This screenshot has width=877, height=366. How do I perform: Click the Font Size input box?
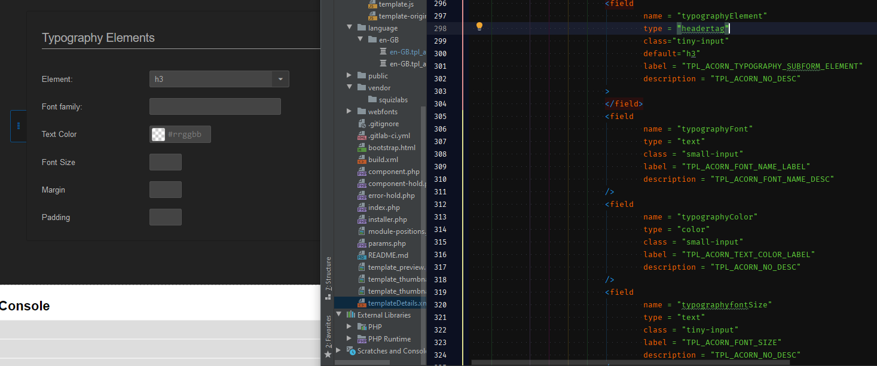tap(166, 162)
